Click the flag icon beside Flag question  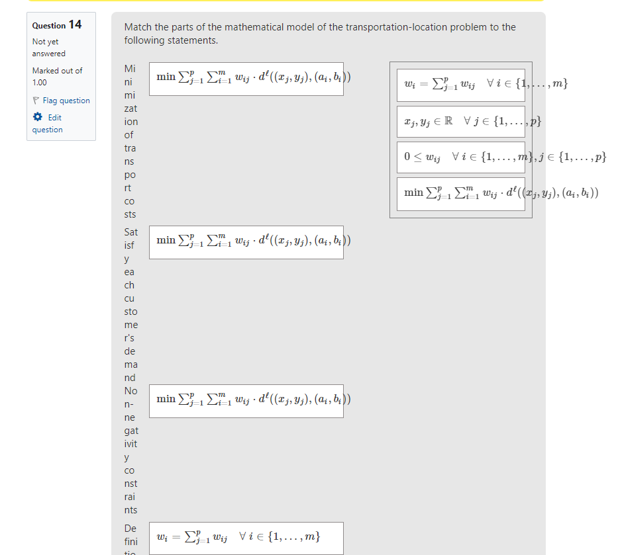(36, 101)
